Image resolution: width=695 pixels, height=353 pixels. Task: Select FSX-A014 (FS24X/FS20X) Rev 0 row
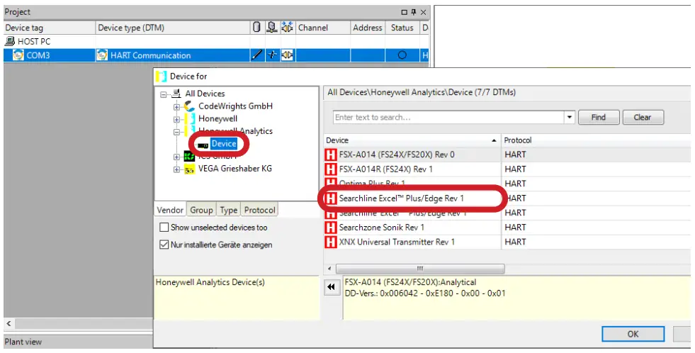507,155
